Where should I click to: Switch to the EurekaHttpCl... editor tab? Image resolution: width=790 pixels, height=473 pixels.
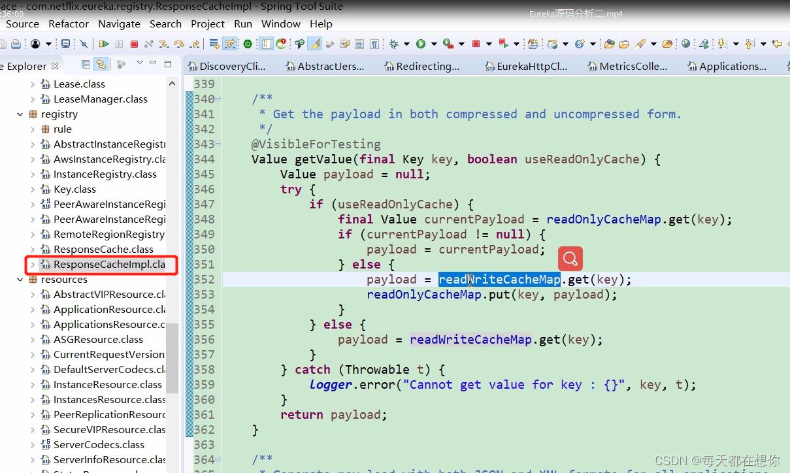click(x=529, y=66)
